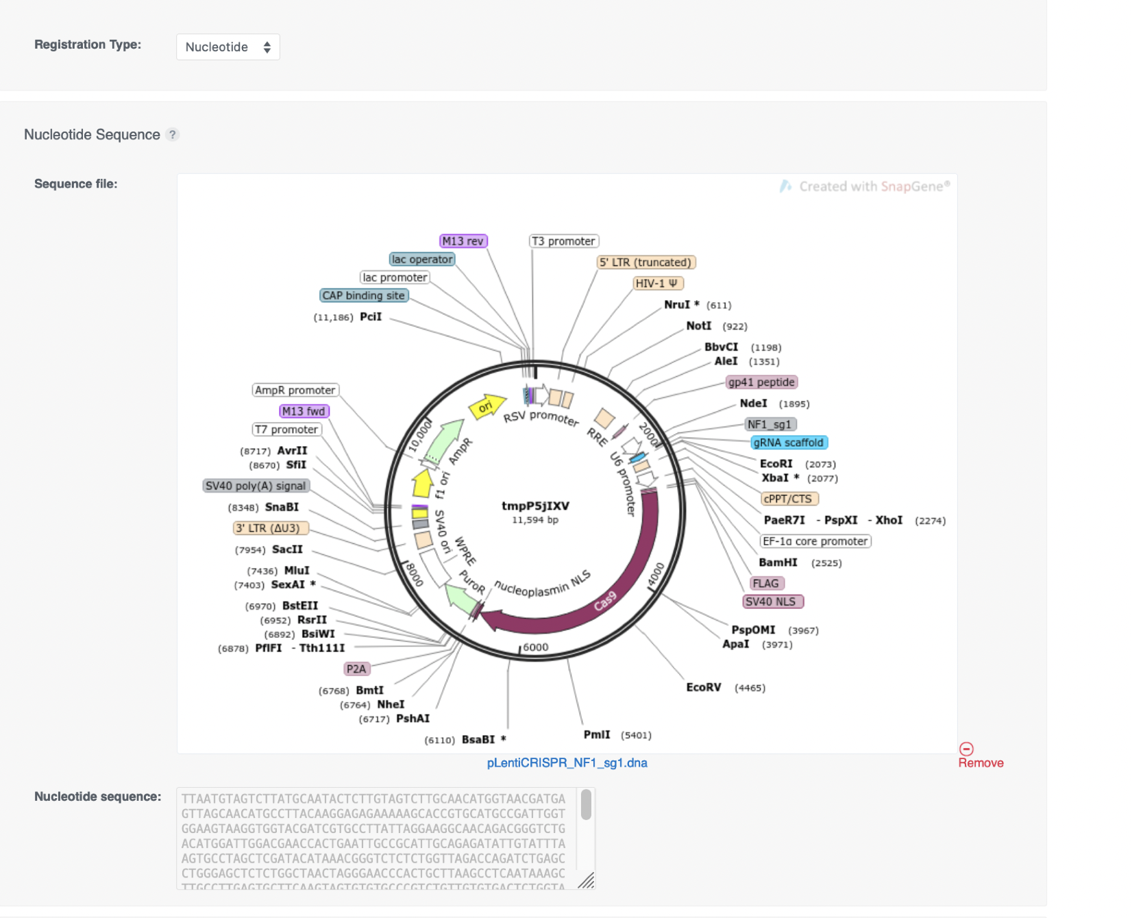Click the Nucleotide Sequence help question mark
This screenshot has height=918, width=1132.
pos(173,135)
